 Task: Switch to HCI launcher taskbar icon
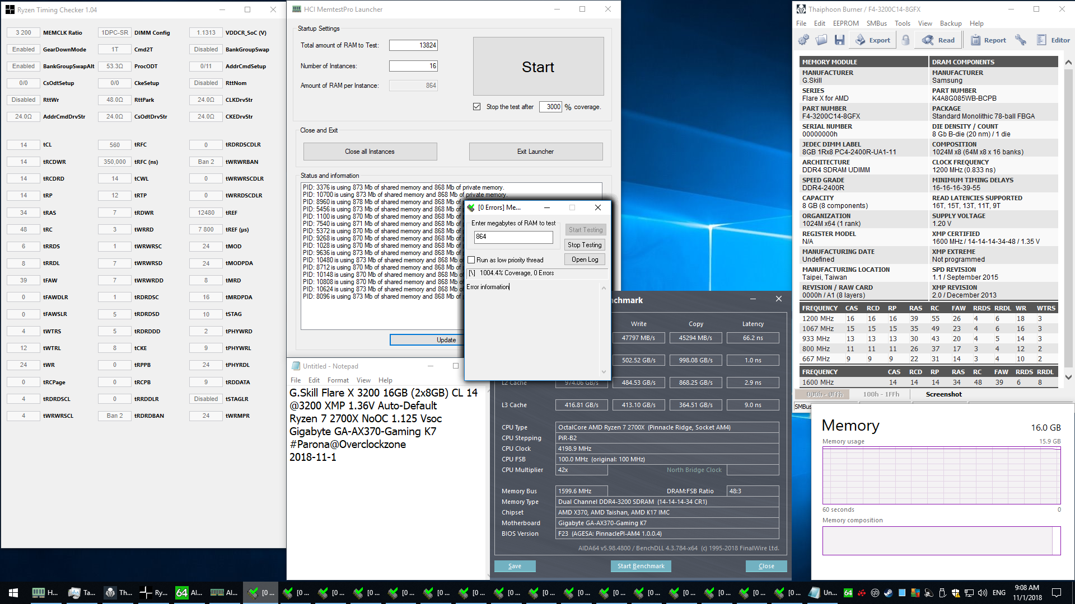(45, 593)
